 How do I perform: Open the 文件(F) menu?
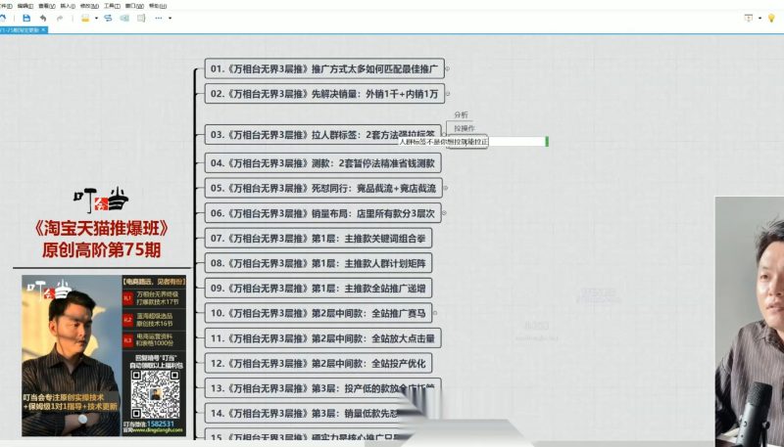tap(6, 6)
